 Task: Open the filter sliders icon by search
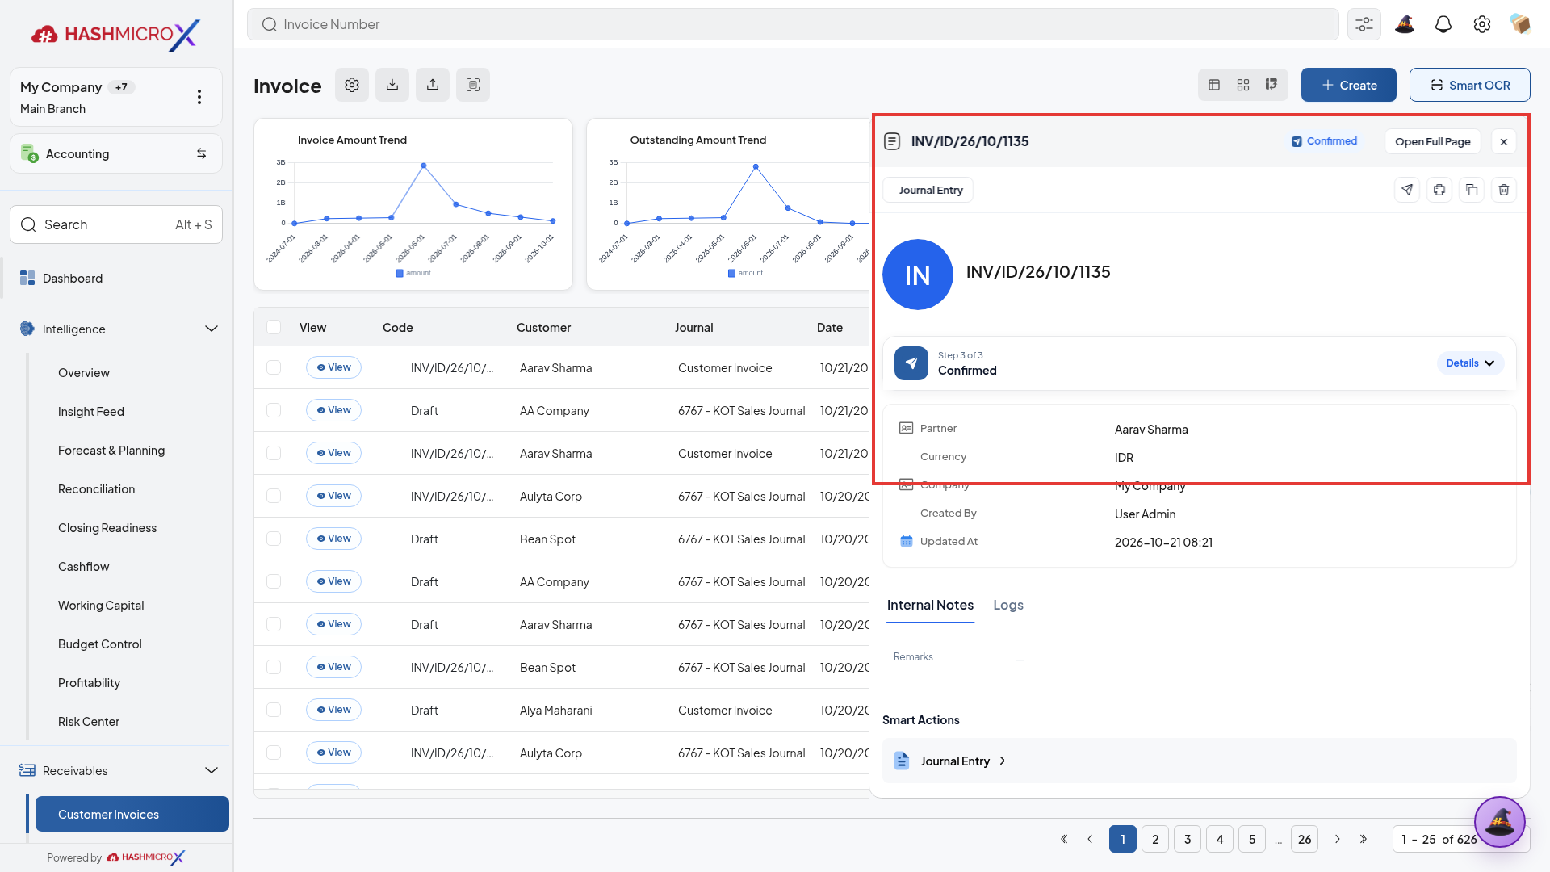pos(1364,24)
